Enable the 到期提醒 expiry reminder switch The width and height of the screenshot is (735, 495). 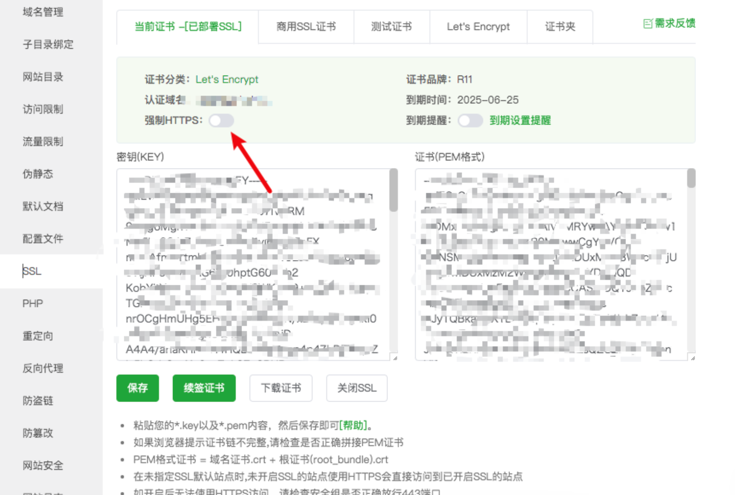(x=470, y=120)
